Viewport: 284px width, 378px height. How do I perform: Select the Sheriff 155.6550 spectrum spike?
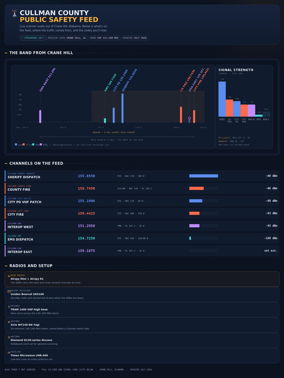(x=122, y=108)
